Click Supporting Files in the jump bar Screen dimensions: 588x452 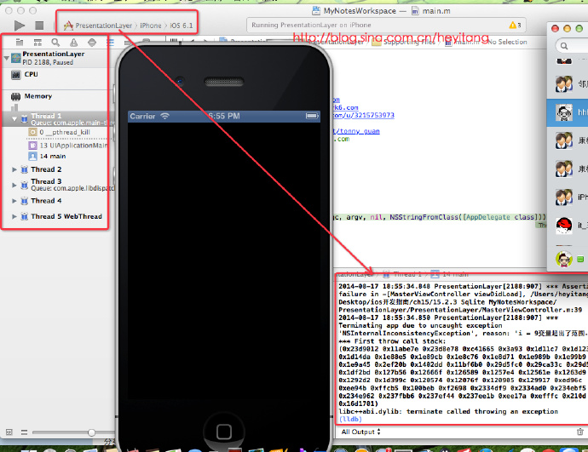tap(403, 42)
